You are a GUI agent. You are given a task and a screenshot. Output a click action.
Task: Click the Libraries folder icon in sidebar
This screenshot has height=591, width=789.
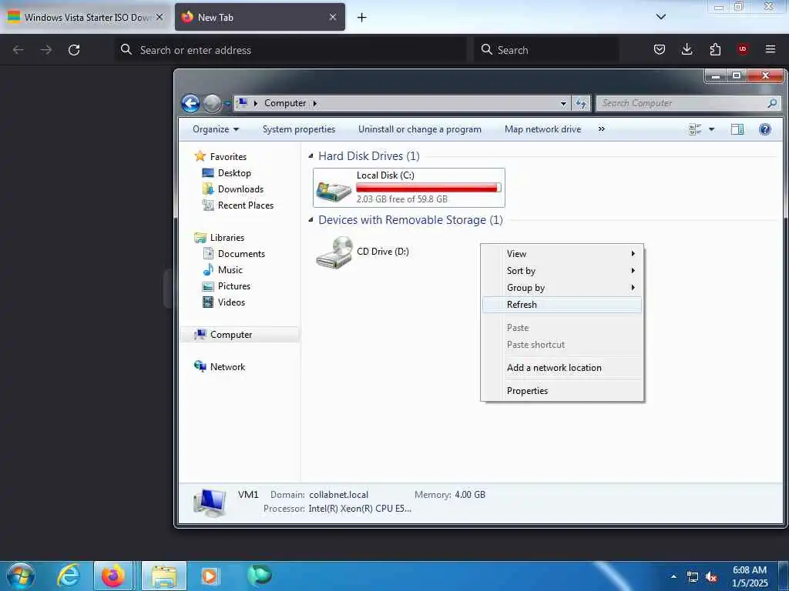coord(200,238)
